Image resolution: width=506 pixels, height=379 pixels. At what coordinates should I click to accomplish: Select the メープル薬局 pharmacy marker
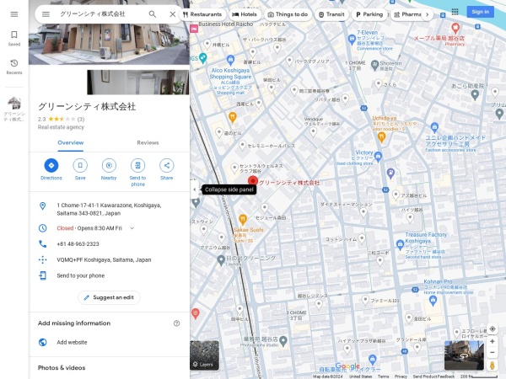(455, 28)
